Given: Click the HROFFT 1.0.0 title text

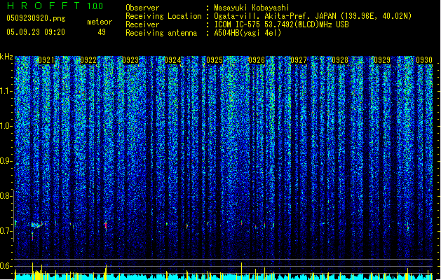Looking at the screenshot, I should click(55, 6).
